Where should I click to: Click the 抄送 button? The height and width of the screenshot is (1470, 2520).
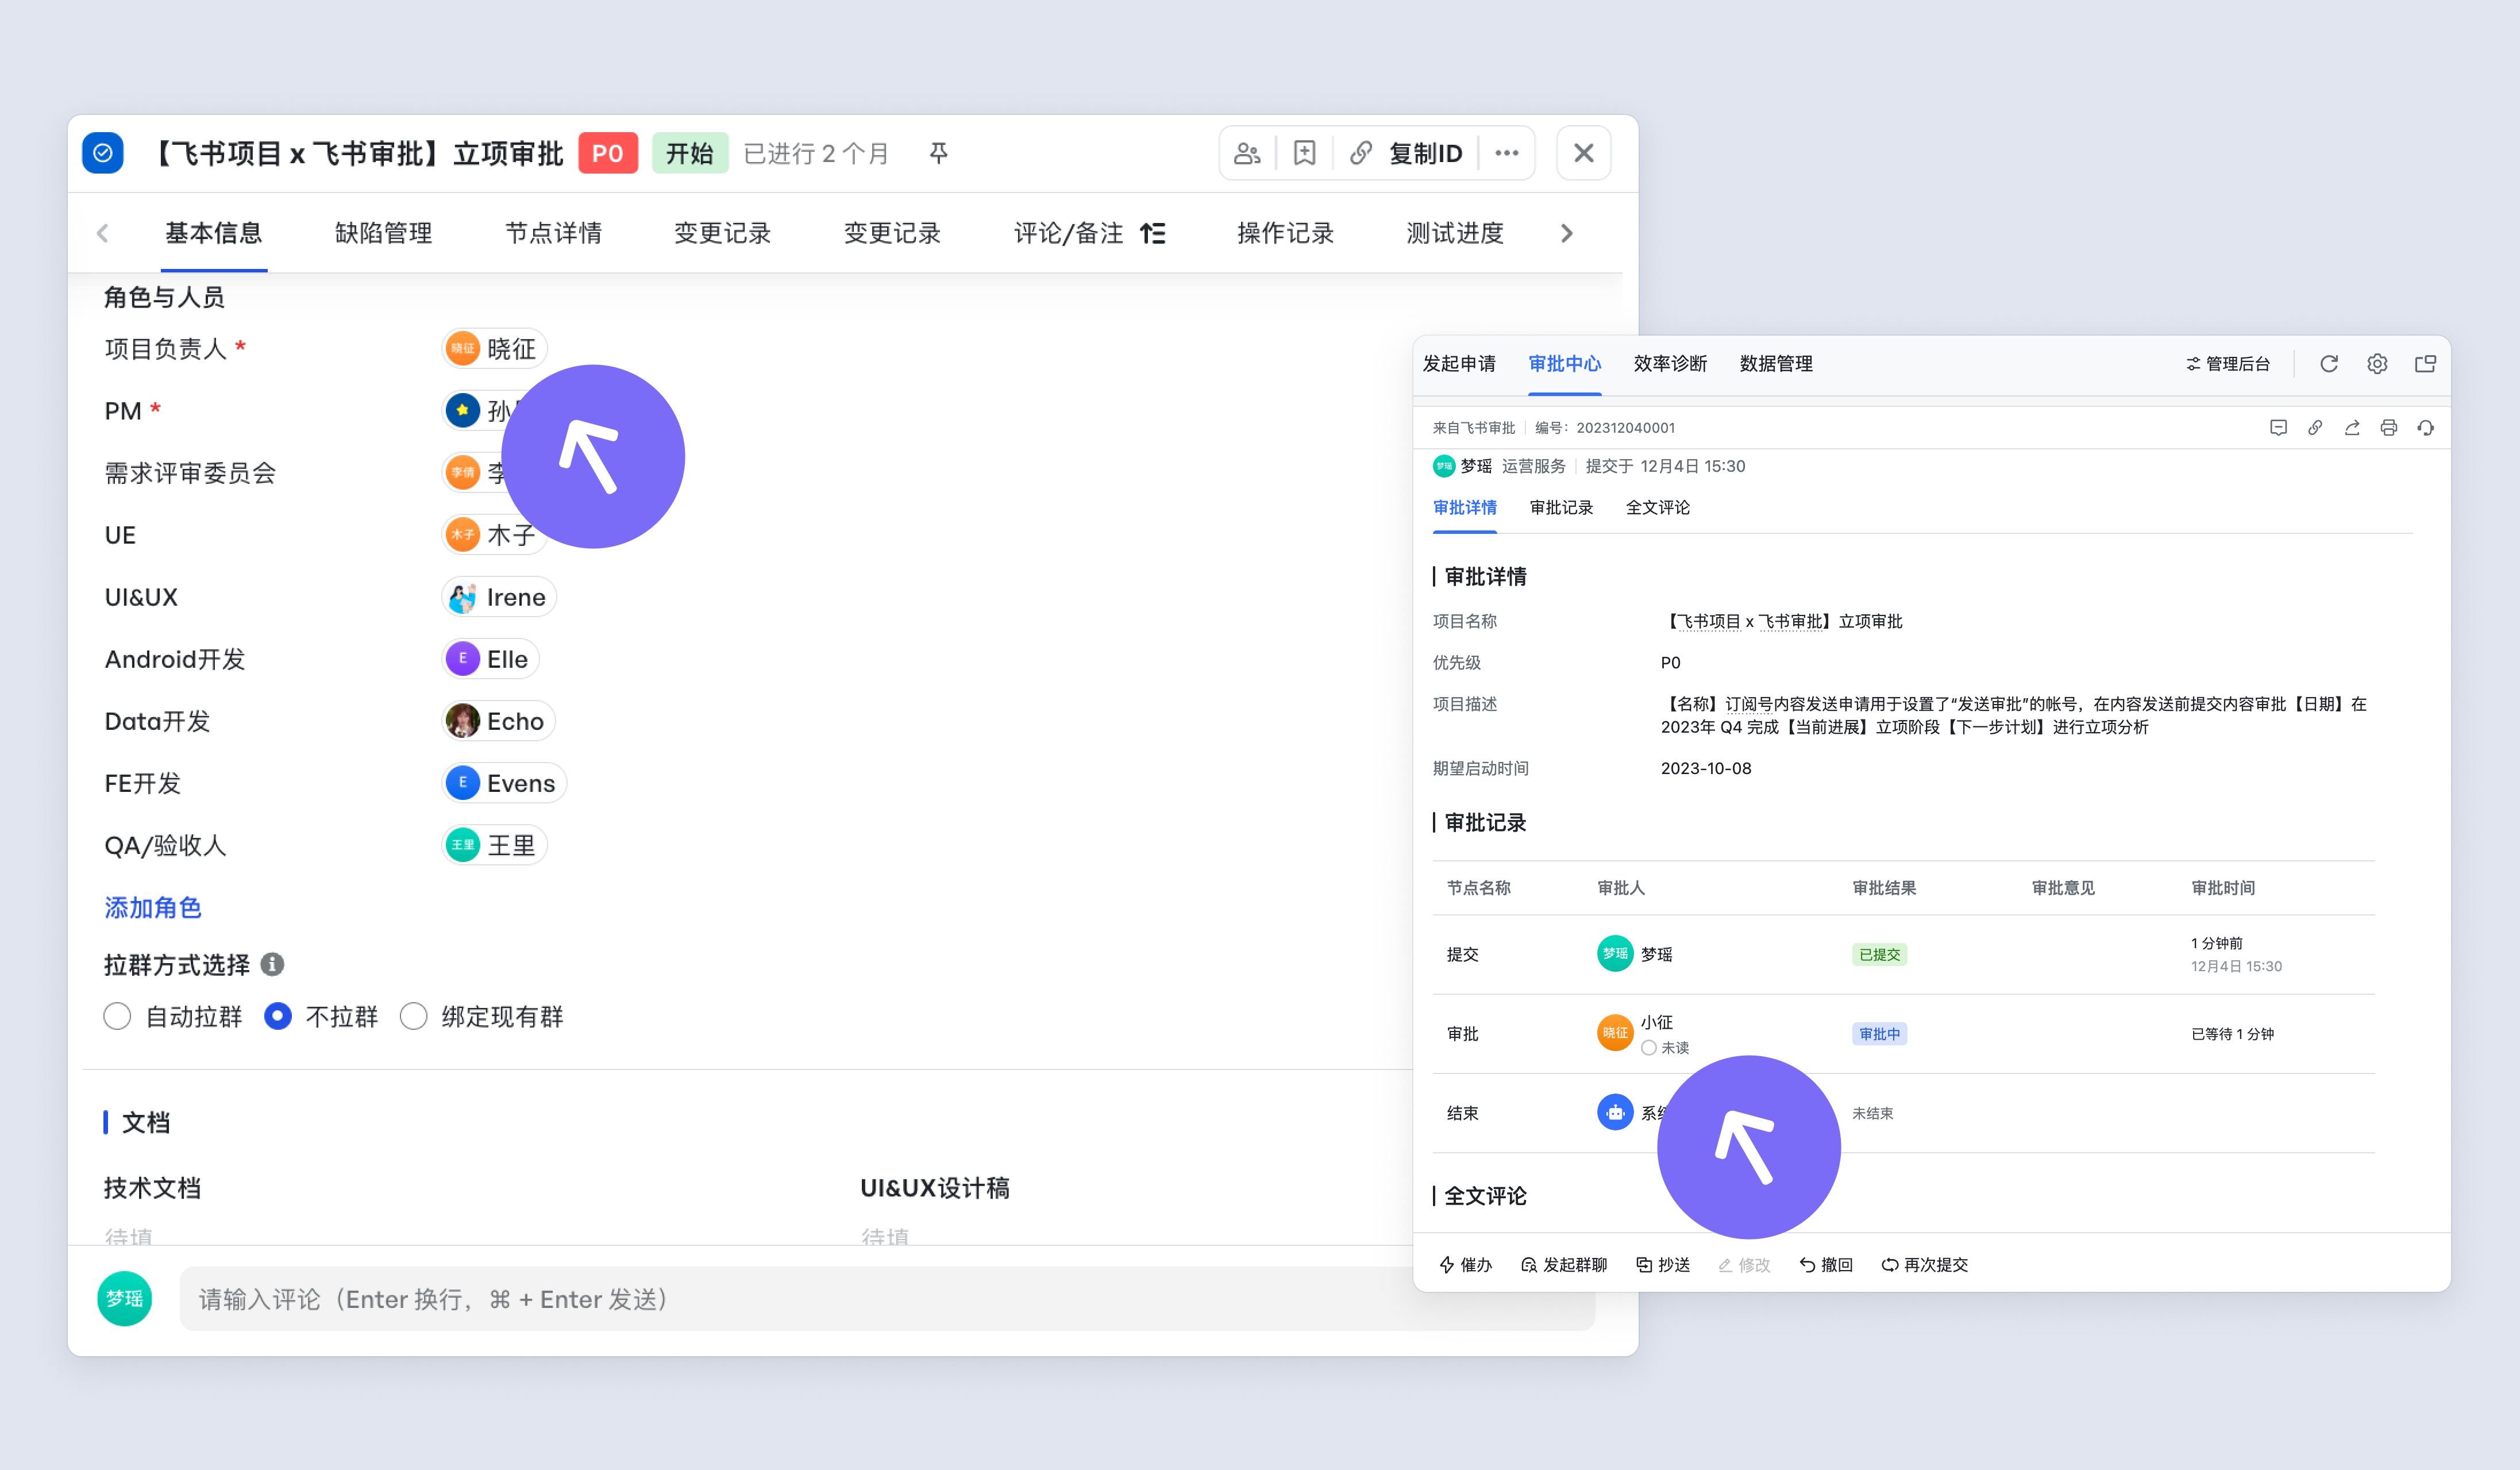coord(1663,1265)
